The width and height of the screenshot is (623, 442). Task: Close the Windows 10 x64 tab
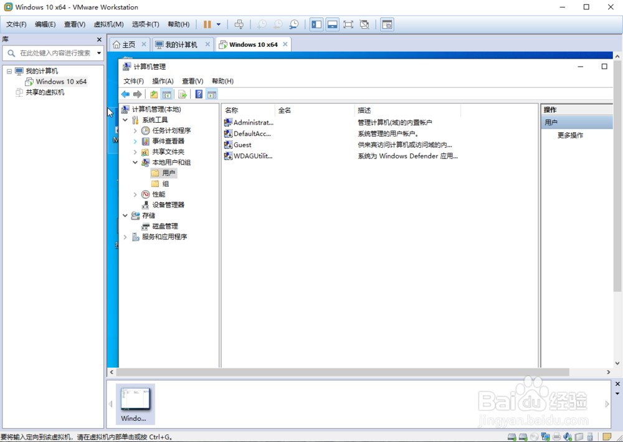285,44
